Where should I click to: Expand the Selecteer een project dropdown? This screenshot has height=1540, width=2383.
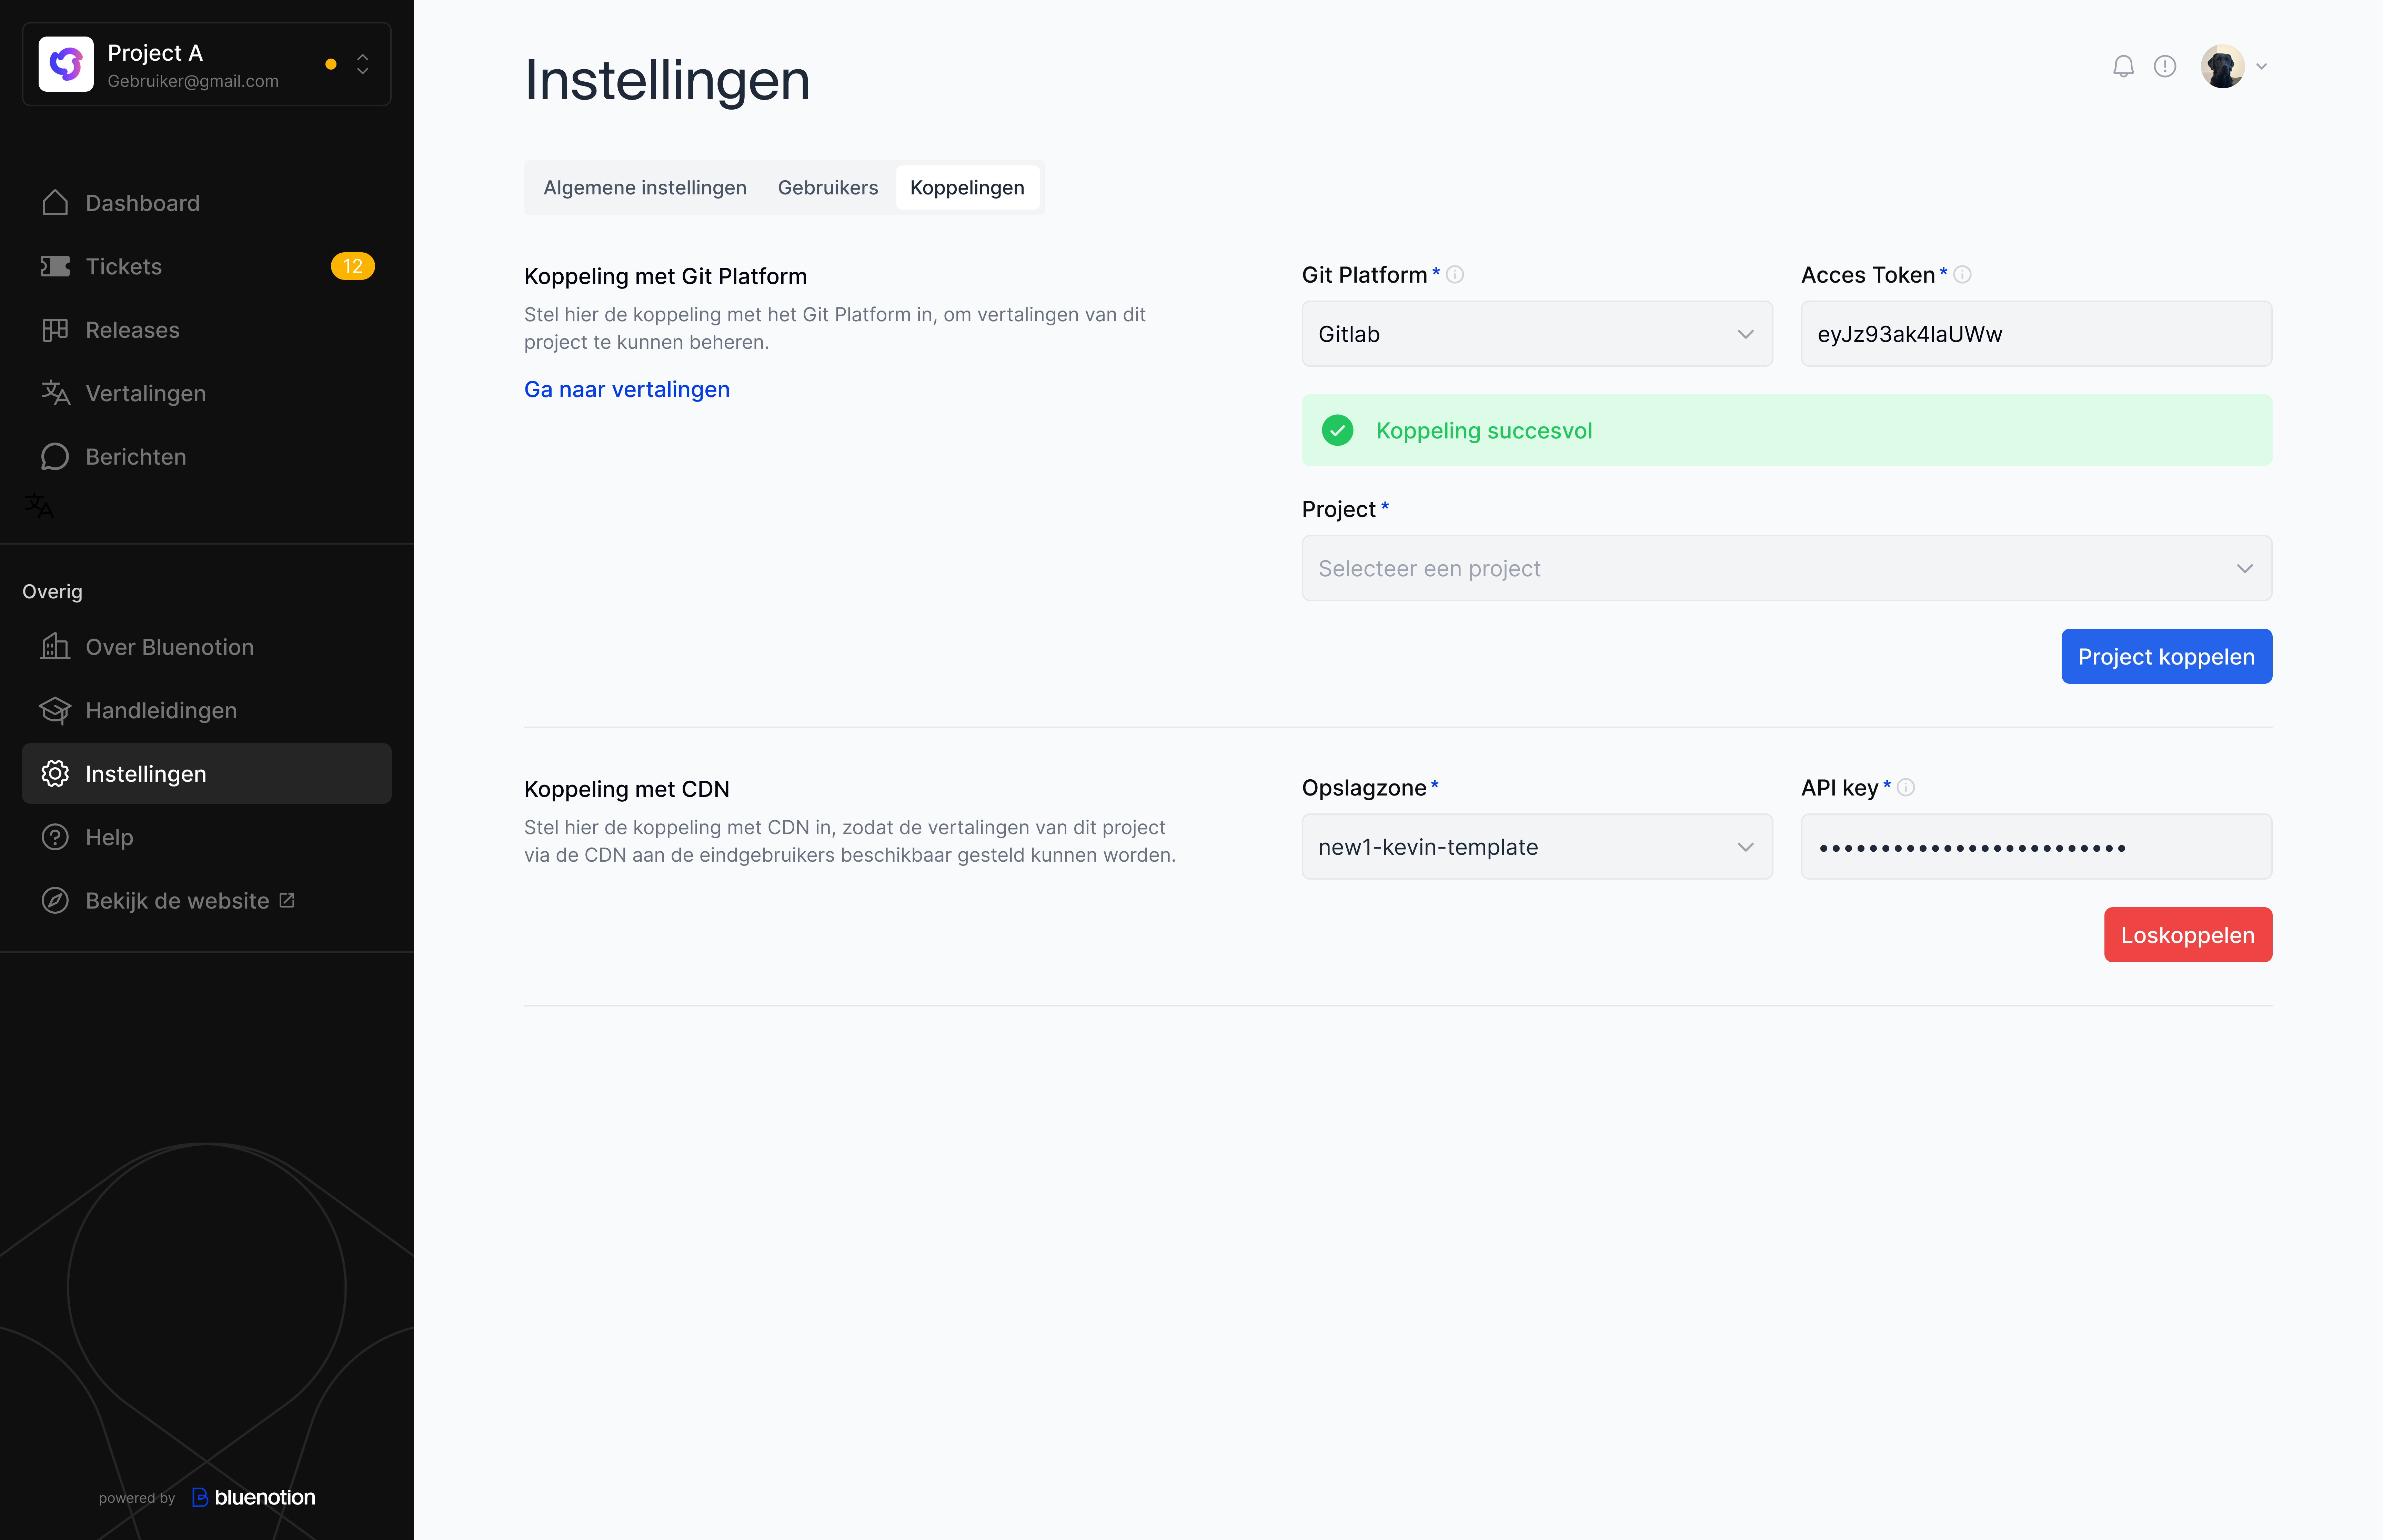pyautogui.click(x=1786, y=568)
